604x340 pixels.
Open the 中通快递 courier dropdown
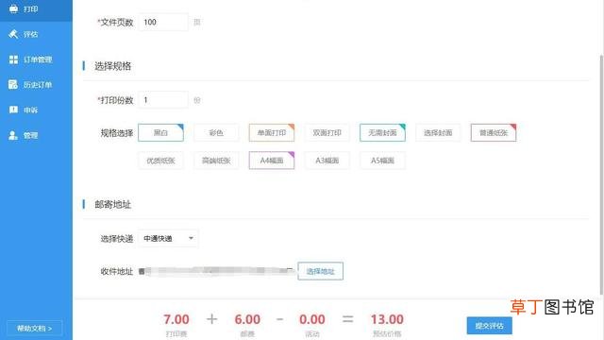pyautogui.click(x=168, y=239)
